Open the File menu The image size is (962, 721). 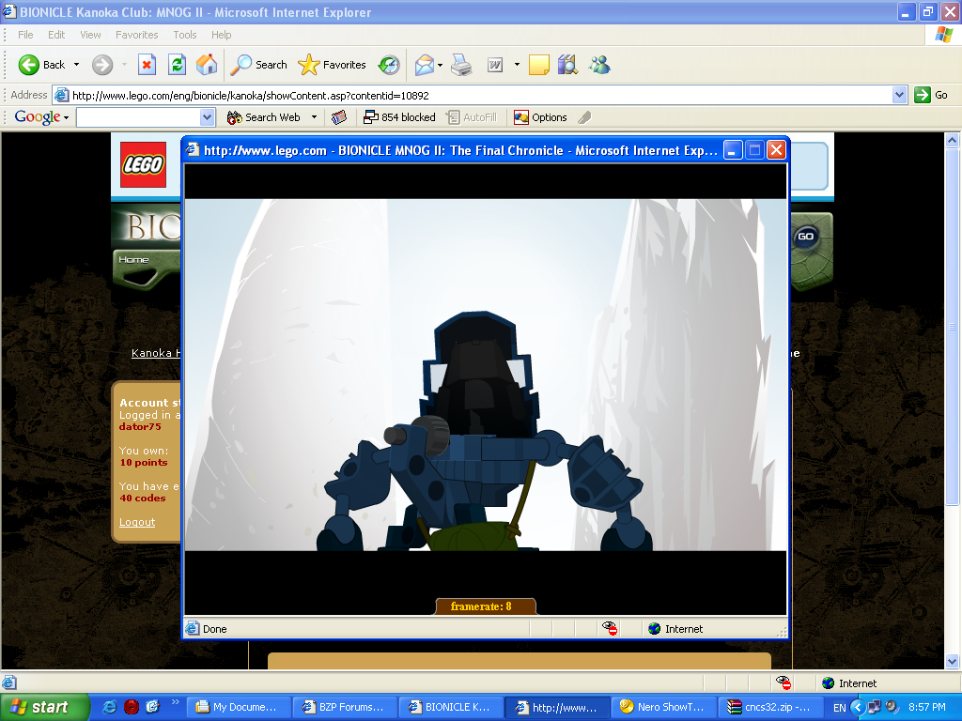25,35
